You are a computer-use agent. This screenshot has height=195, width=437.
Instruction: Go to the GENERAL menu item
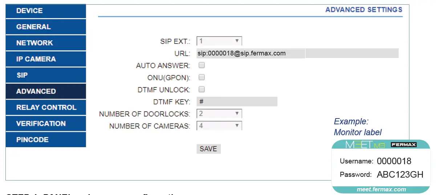(x=46, y=27)
